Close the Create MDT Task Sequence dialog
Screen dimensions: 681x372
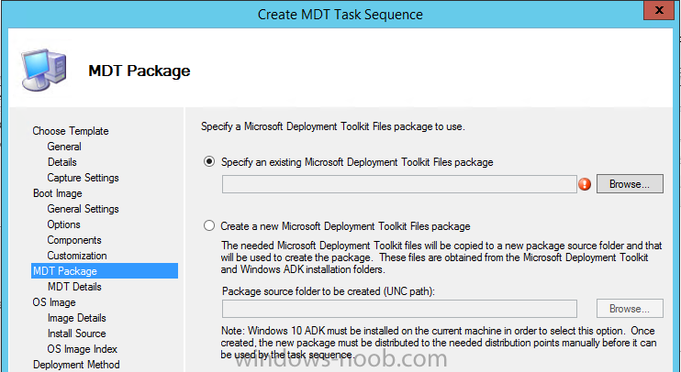click(x=658, y=10)
